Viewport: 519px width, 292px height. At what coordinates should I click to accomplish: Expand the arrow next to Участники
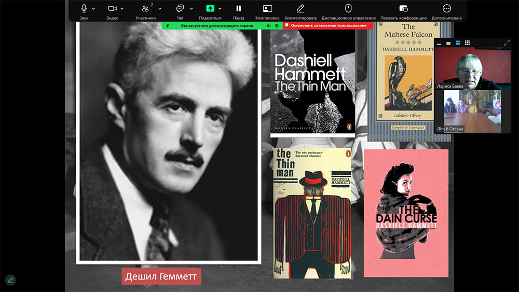[159, 9]
